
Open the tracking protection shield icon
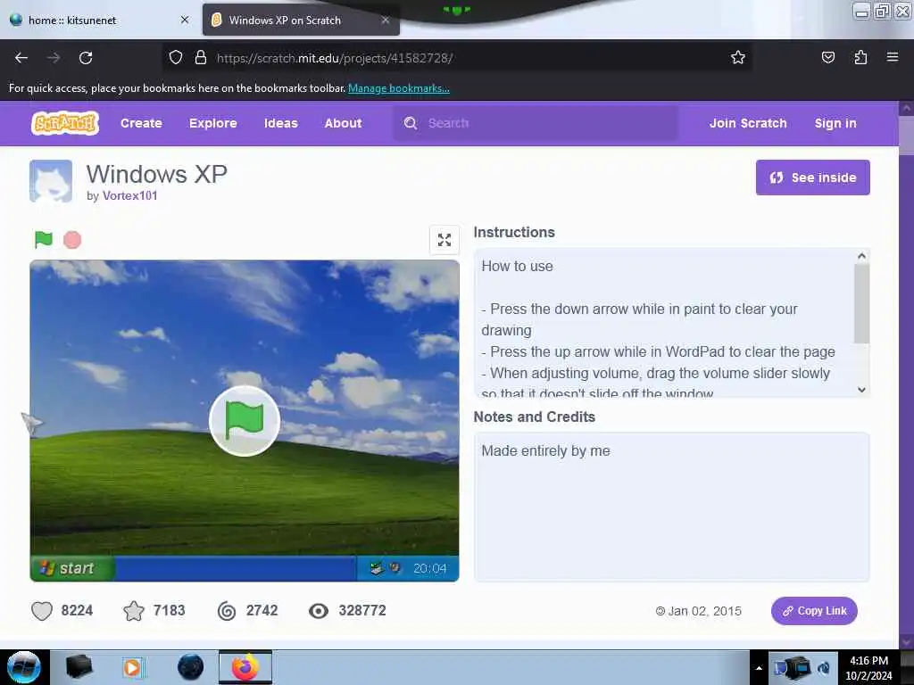pos(176,57)
